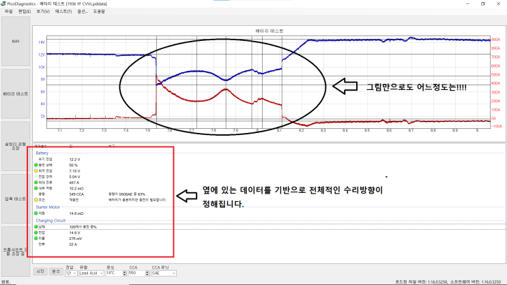Increase temperature with the up arrow
This screenshot has height=285, width=507.
pyautogui.click(x=124, y=272)
